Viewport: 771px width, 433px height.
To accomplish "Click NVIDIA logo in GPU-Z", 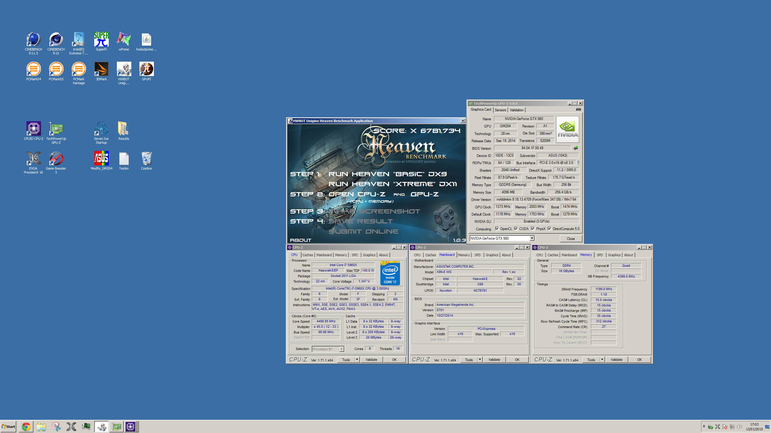I will pos(567,129).
